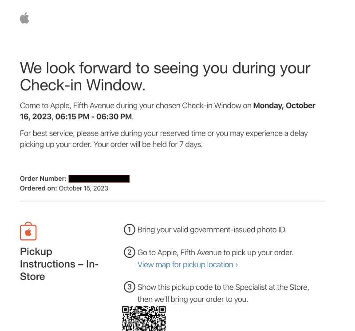This screenshot has width=355, height=331.
Task: Click the Pickup Instructions – In-Store heading
Action: 59,264
